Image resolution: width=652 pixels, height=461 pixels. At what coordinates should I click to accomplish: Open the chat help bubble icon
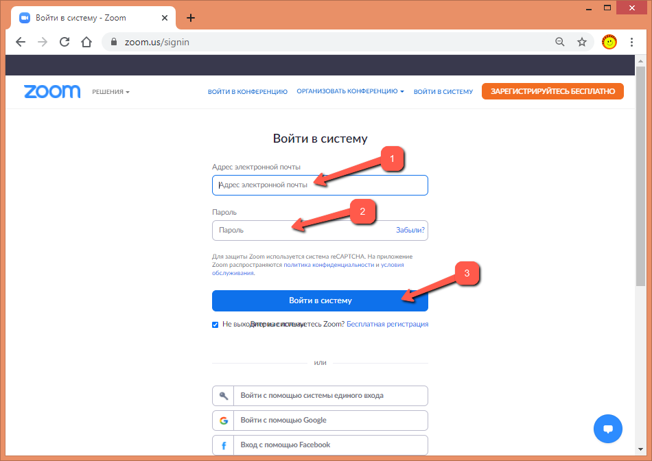(x=607, y=429)
